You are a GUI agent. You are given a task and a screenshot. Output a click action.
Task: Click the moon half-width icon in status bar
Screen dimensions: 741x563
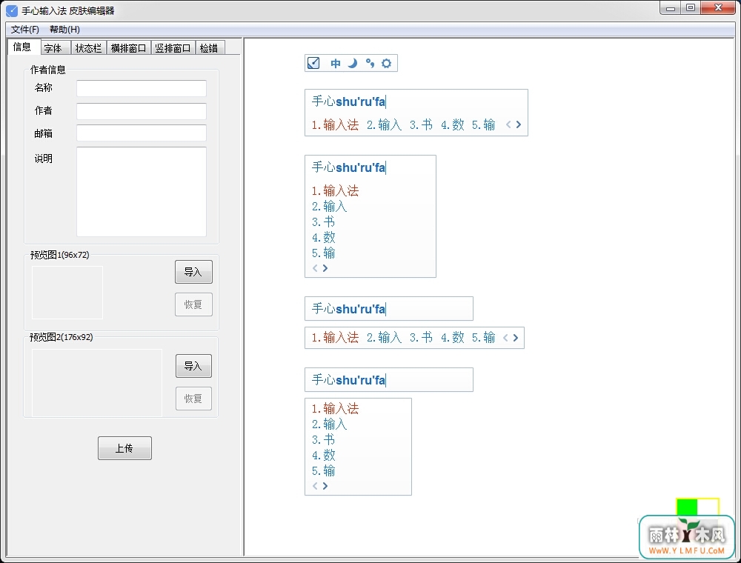pos(353,63)
